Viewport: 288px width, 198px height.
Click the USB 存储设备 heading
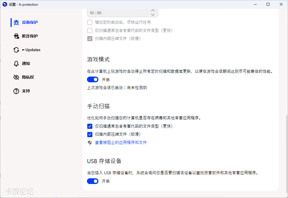point(104,161)
